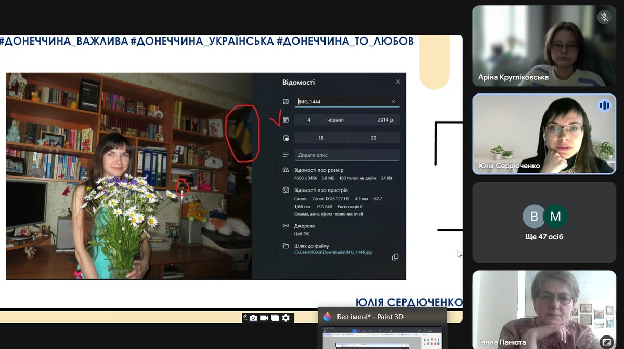This screenshot has height=349, width=624.
Task: Click the video camera record icon
Action: (264, 318)
